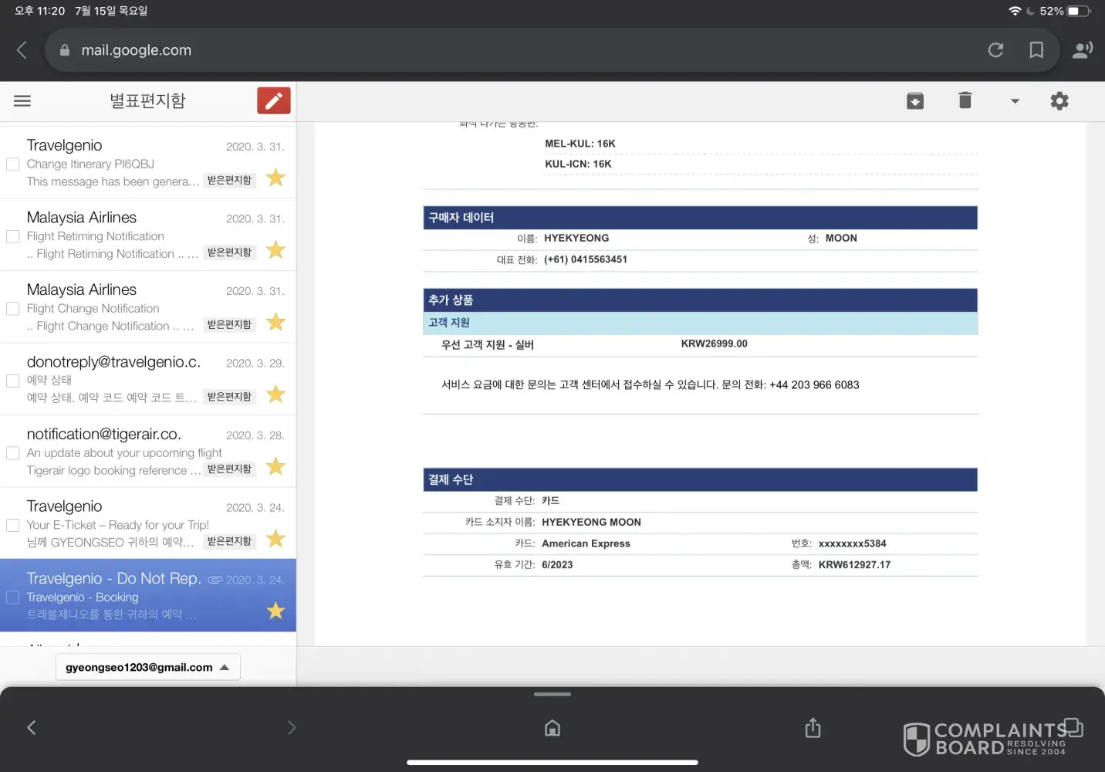Click the red compose pencil button
The image size is (1105, 772).
[x=273, y=101]
